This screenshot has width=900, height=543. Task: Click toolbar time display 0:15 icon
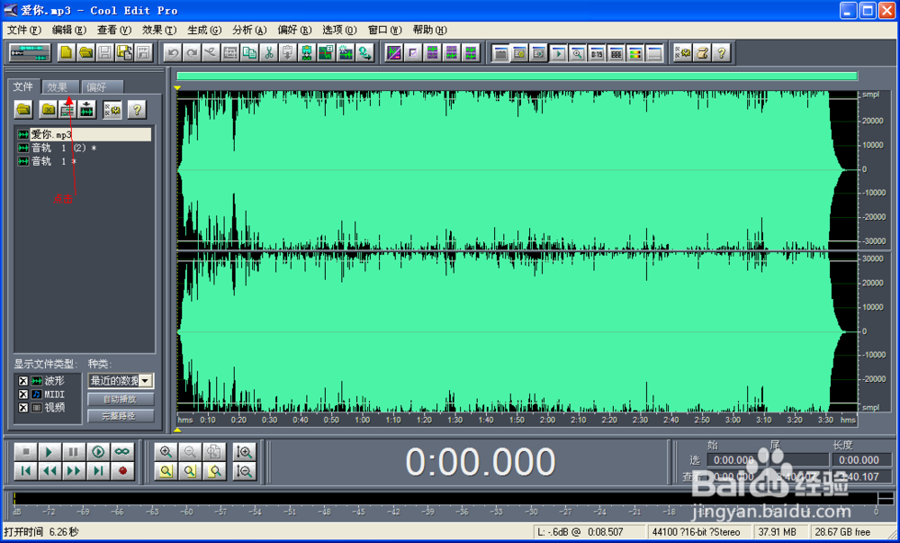coord(597,53)
